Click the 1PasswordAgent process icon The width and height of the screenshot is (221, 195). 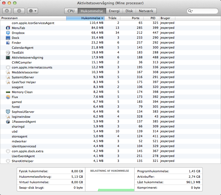8,122
